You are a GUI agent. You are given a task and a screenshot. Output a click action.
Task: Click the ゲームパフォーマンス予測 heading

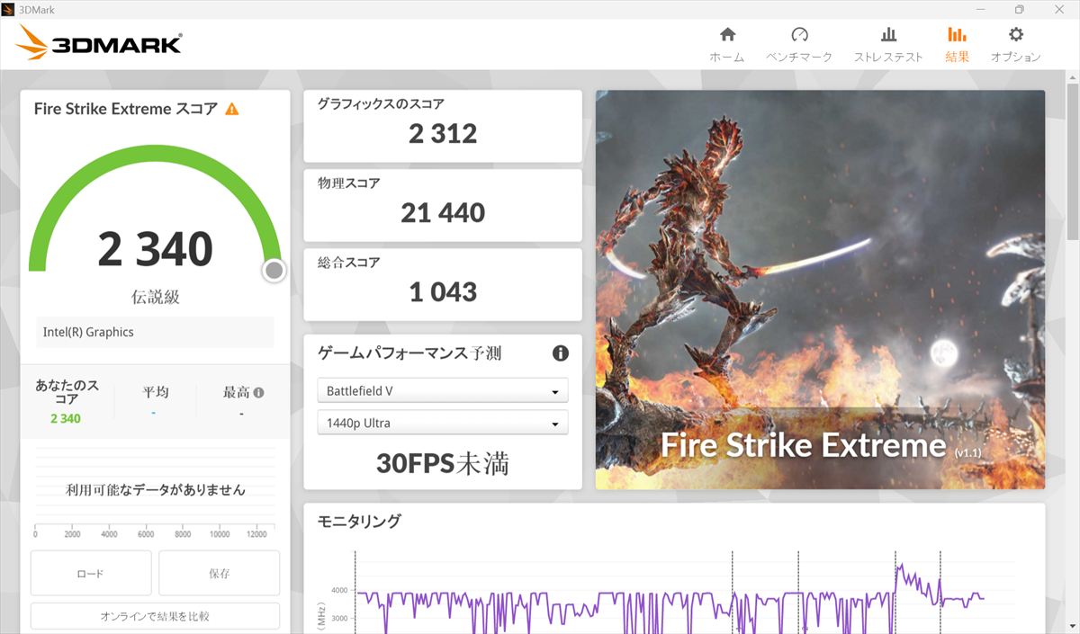(x=409, y=353)
